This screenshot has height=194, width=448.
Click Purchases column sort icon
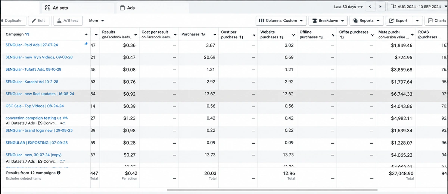(203, 34)
